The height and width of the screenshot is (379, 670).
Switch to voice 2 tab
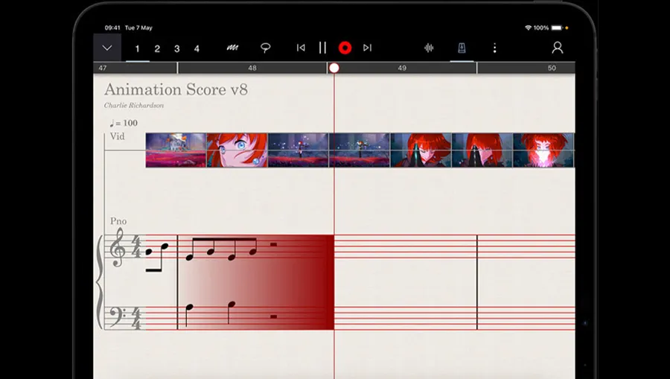point(157,48)
